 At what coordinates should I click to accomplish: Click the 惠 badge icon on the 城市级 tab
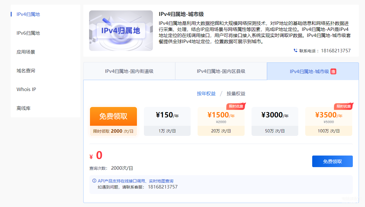pos(333,71)
